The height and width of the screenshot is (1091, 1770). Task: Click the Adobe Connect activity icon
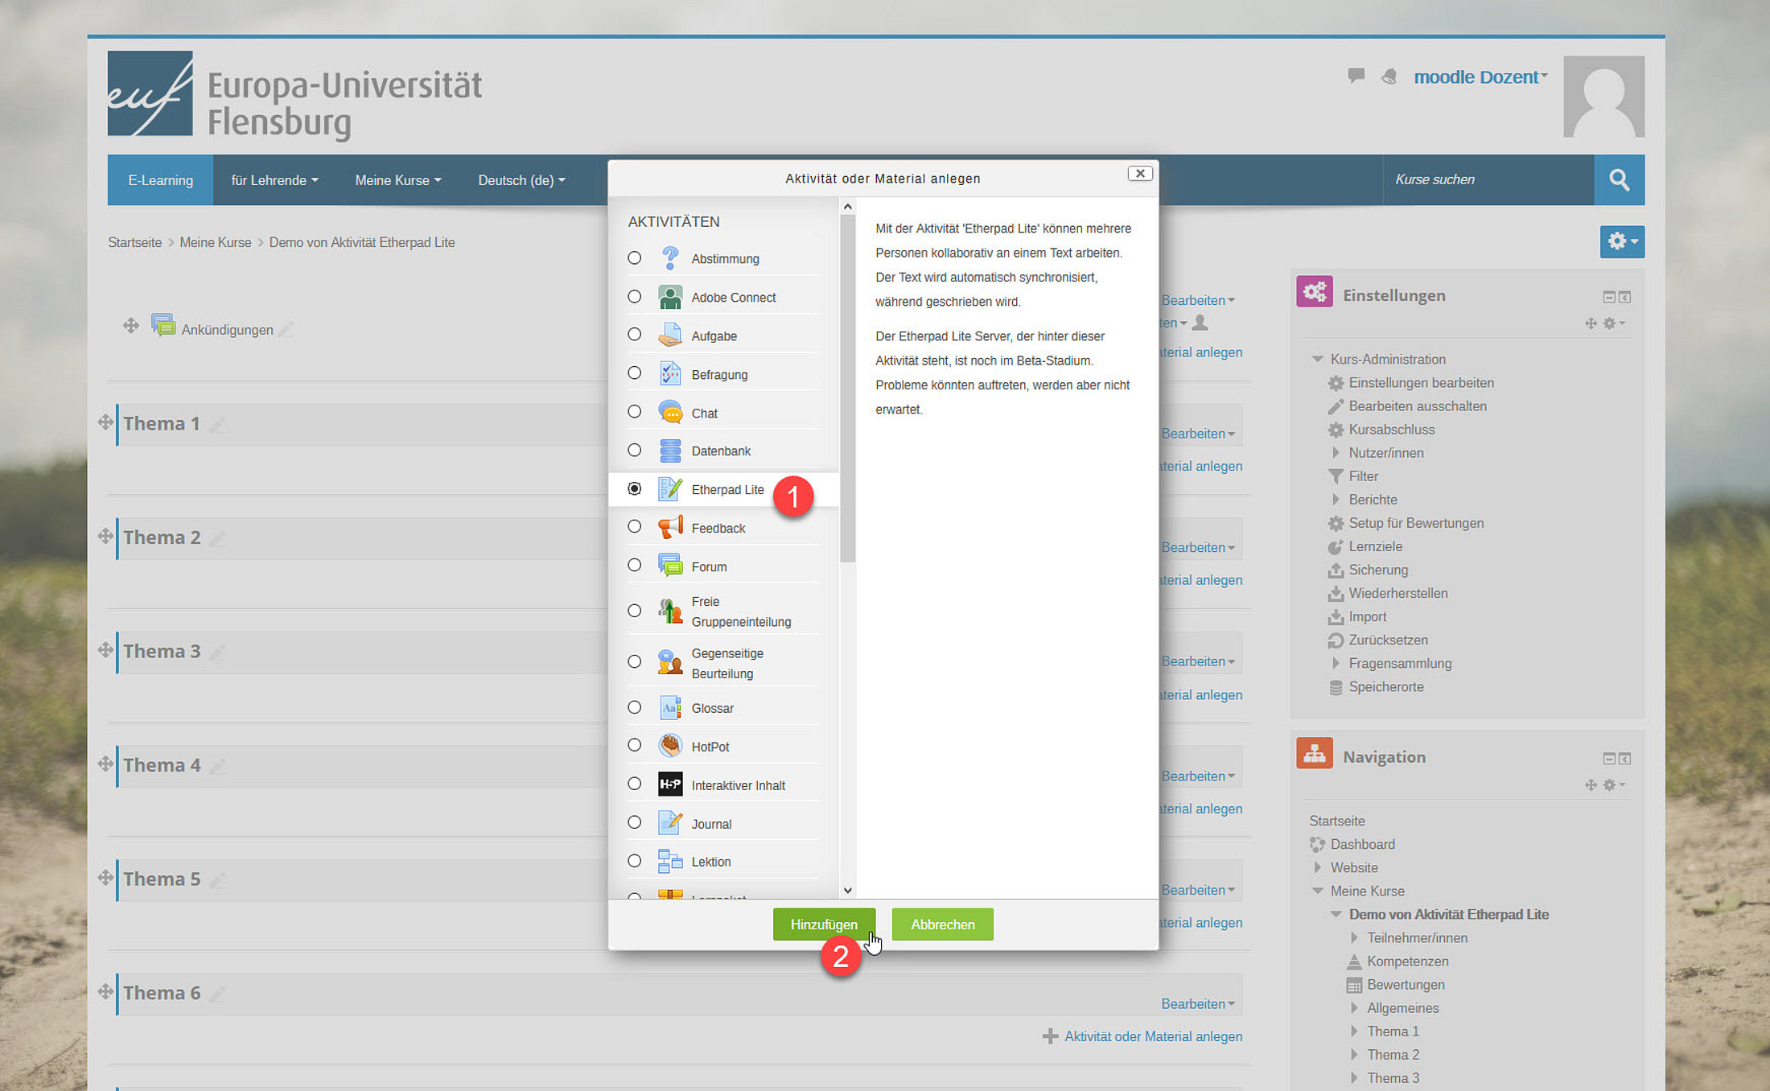click(x=669, y=297)
